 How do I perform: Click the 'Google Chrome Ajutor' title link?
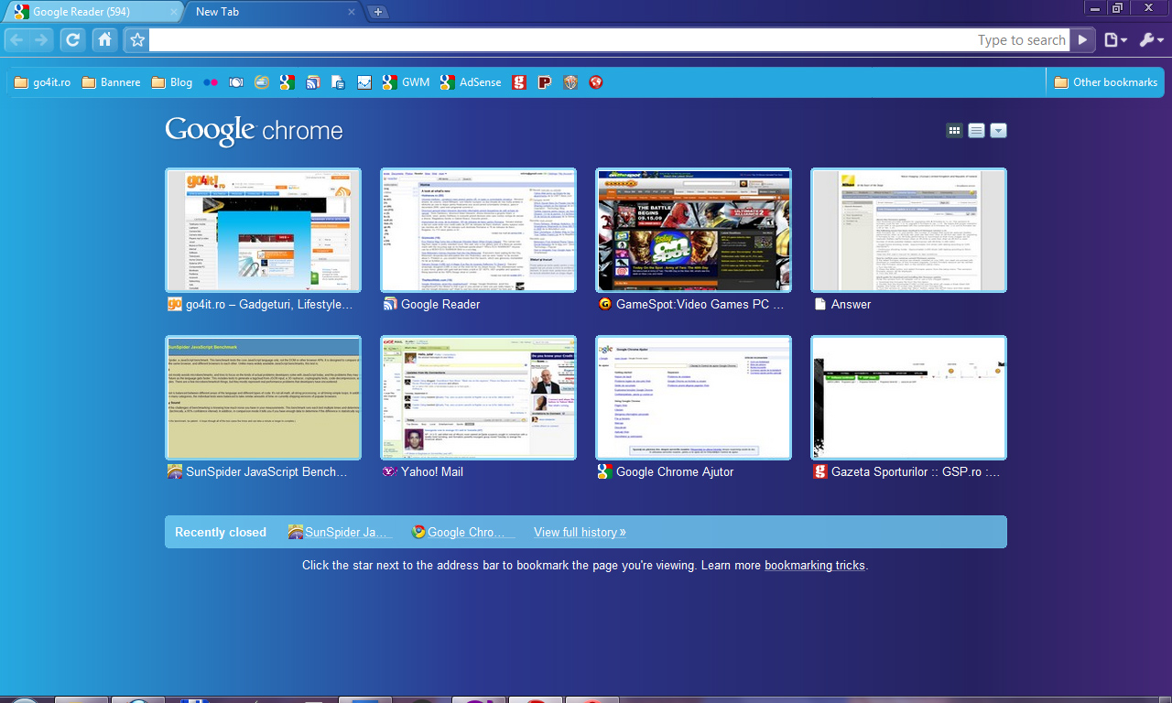click(675, 471)
